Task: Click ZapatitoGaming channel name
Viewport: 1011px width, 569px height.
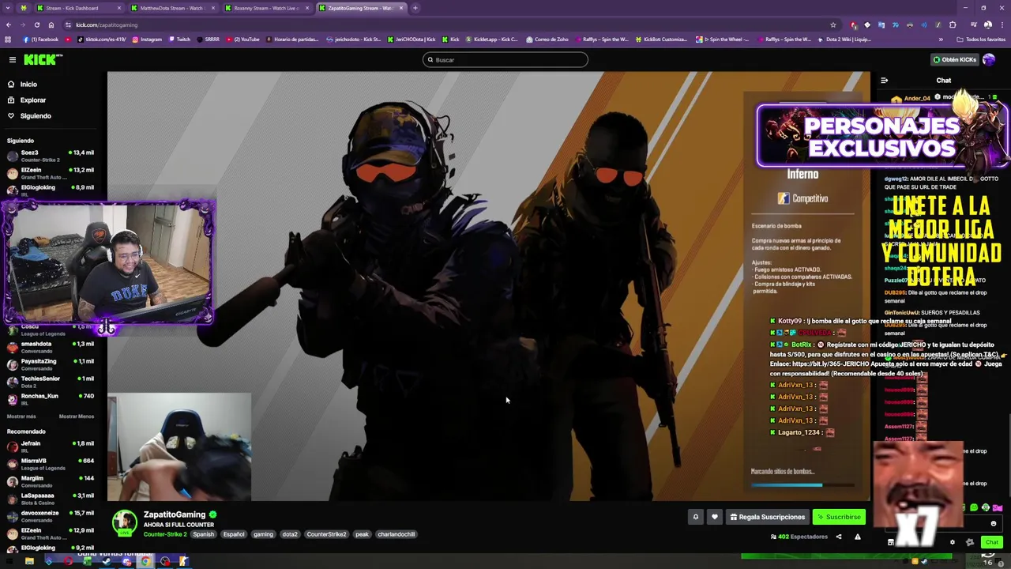Action: click(x=175, y=514)
